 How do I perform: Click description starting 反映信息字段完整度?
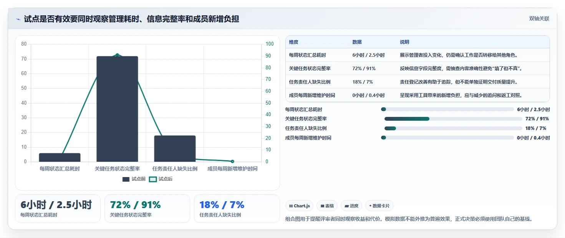[461, 69]
